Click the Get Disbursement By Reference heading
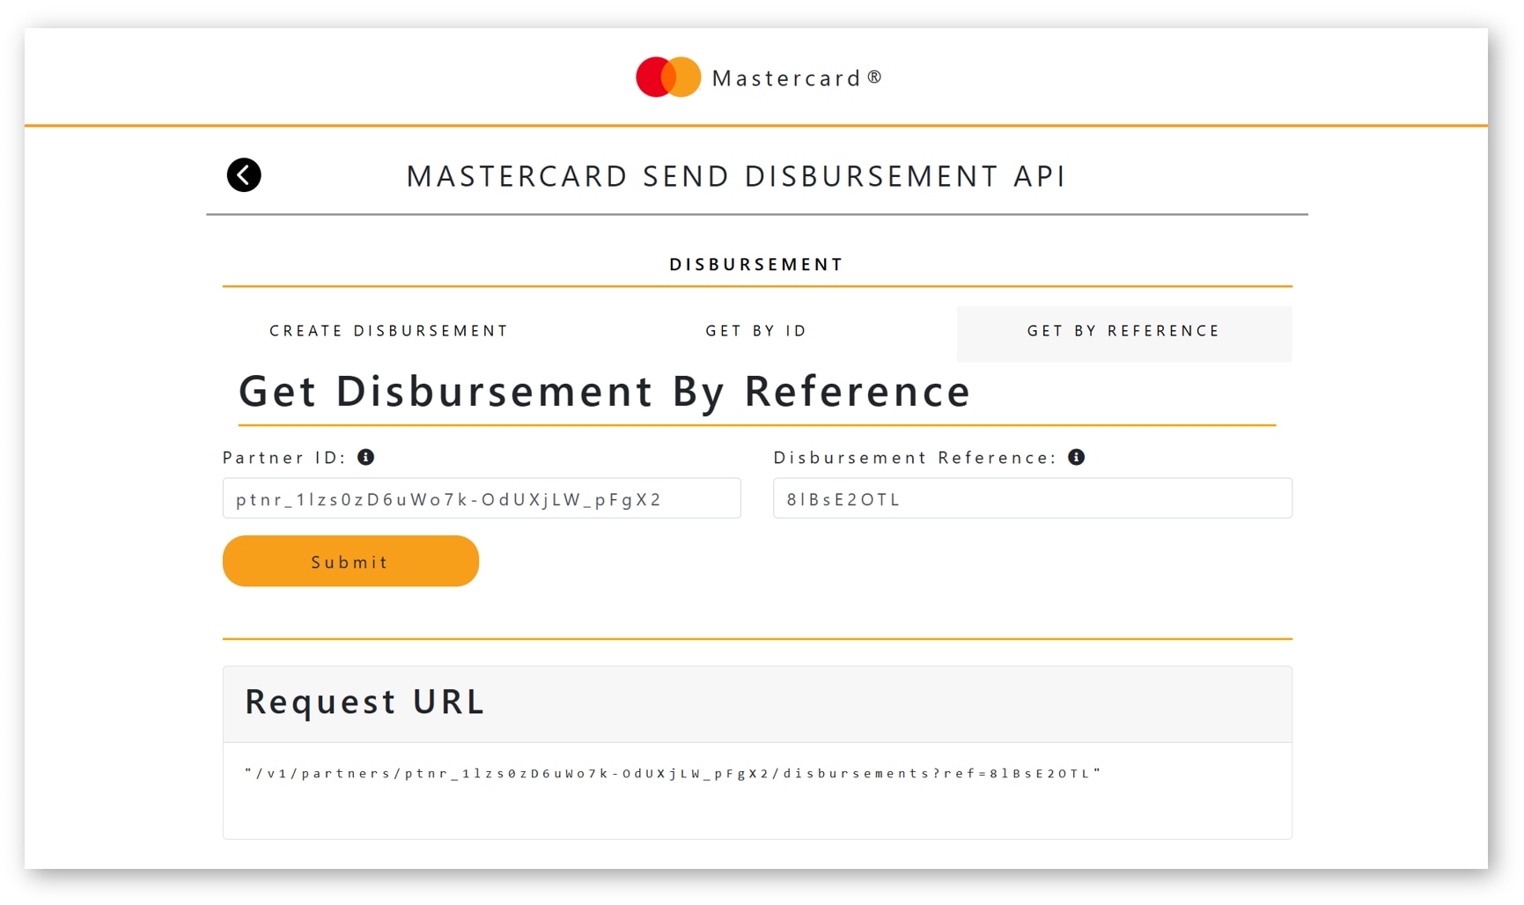Viewport: 1524px width, 905px height. coord(604,392)
